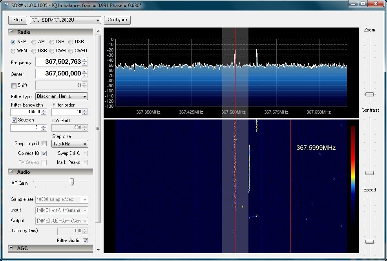Open the Configure dialog
Image resolution: width=387 pixels, height=261 pixels.
click(x=117, y=20)
